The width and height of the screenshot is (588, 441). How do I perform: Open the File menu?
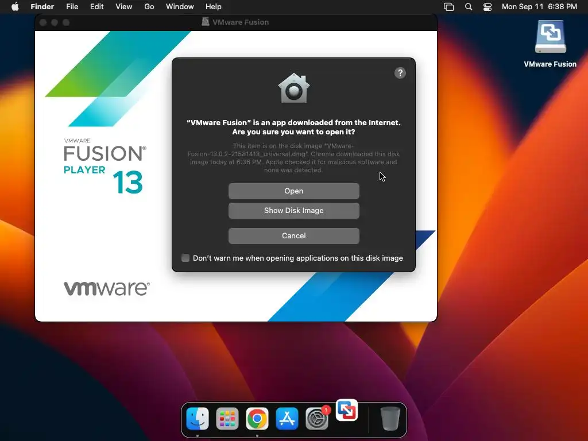[x=72, y=7]
